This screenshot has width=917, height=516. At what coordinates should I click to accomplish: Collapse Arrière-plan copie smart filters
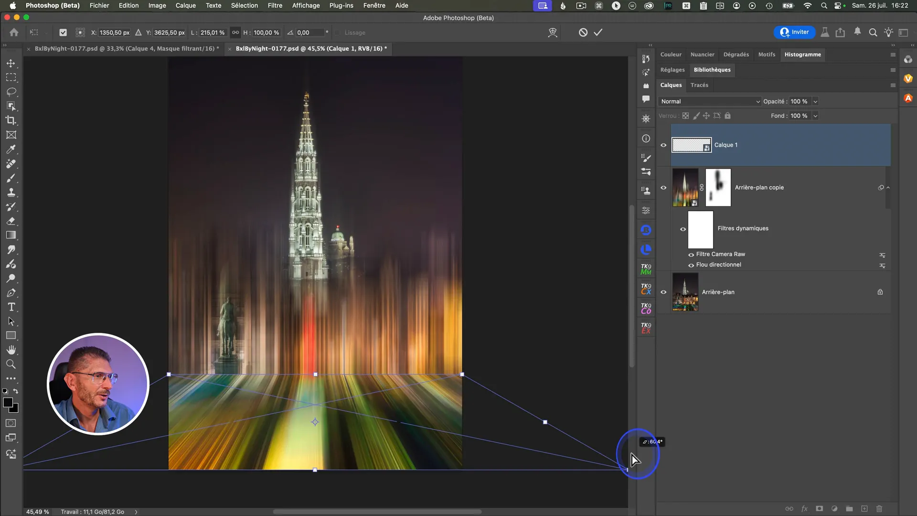(x=888, y=188)
